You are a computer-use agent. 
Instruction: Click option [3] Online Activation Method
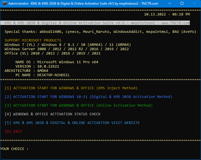click(78, 105)
